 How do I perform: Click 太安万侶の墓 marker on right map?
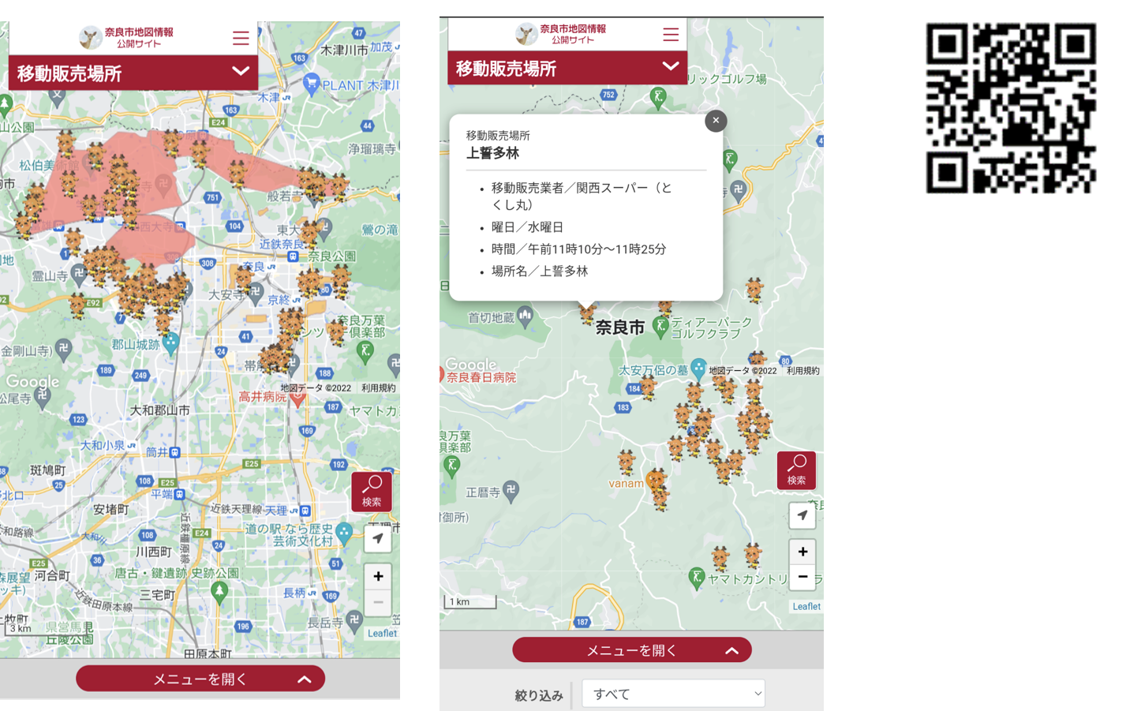point(698,369)
